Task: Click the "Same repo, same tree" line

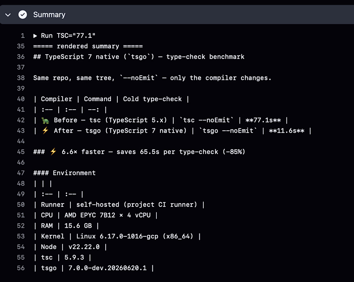Action: coord(152,78)
